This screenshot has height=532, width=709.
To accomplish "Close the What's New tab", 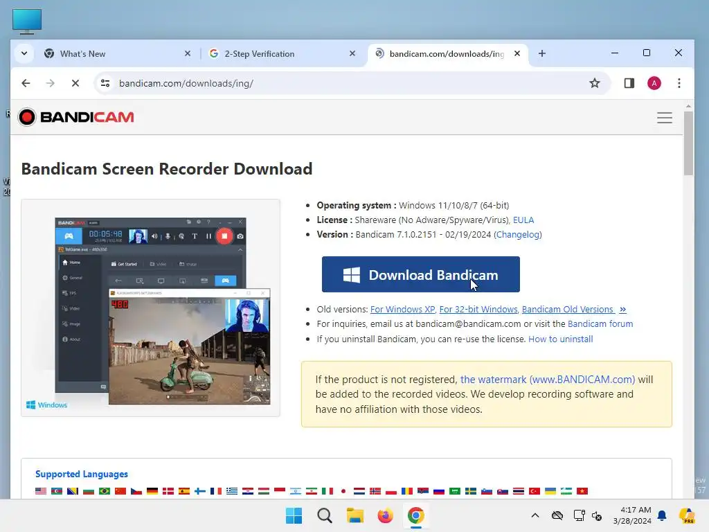I will pyautogui.click(x=188, y=53).
